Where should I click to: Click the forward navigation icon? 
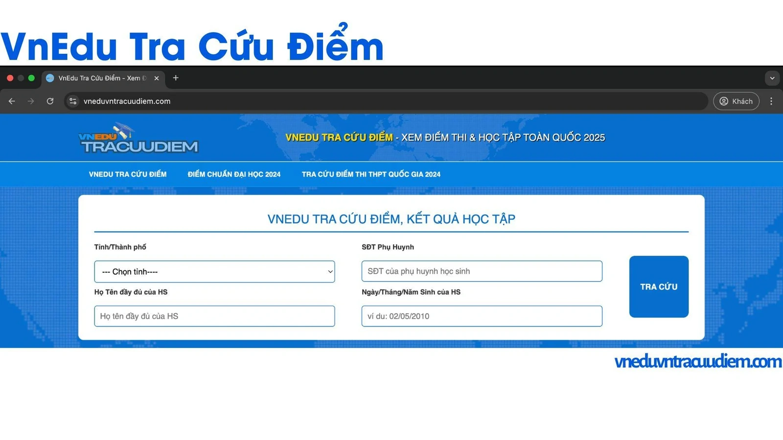click(x=31, y=101)
